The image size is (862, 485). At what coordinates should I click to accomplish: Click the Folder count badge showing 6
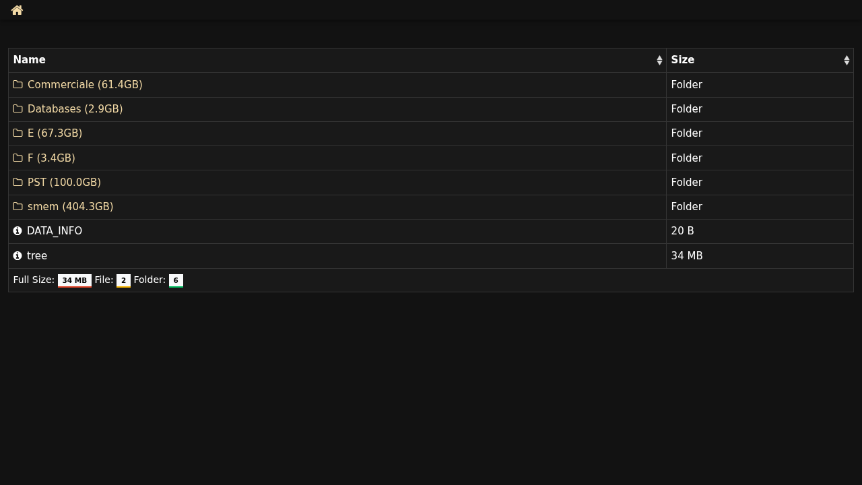click(x=176, y=281)
